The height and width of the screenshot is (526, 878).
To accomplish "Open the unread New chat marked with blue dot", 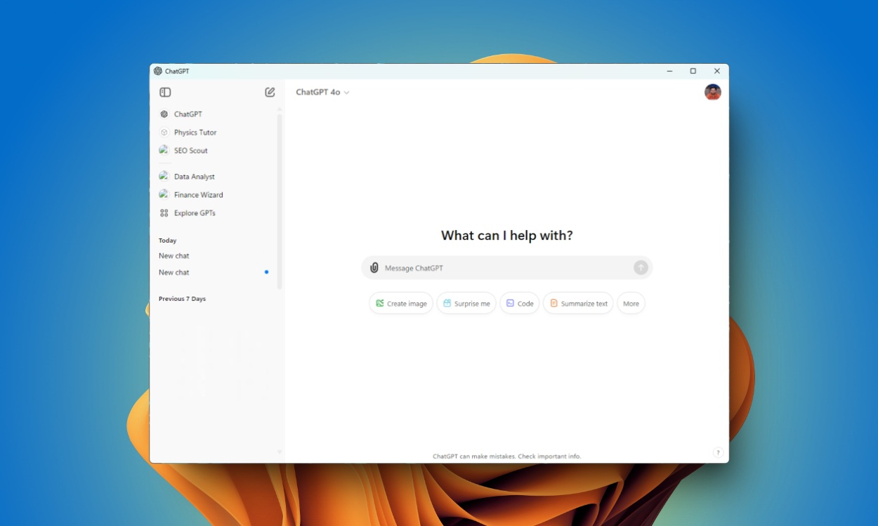I will [x=173, y=272].
